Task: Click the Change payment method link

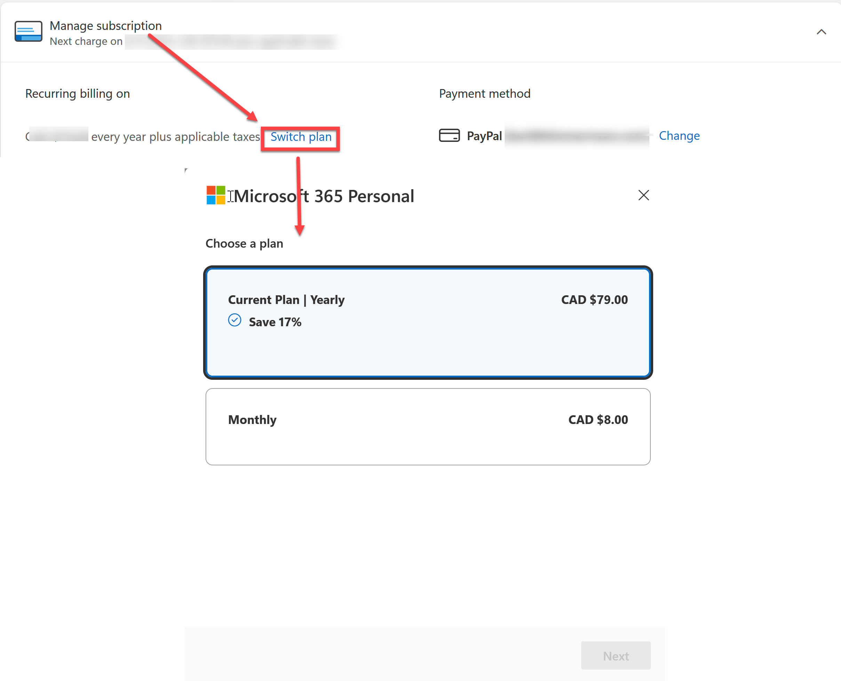Action: pos(679,136)
